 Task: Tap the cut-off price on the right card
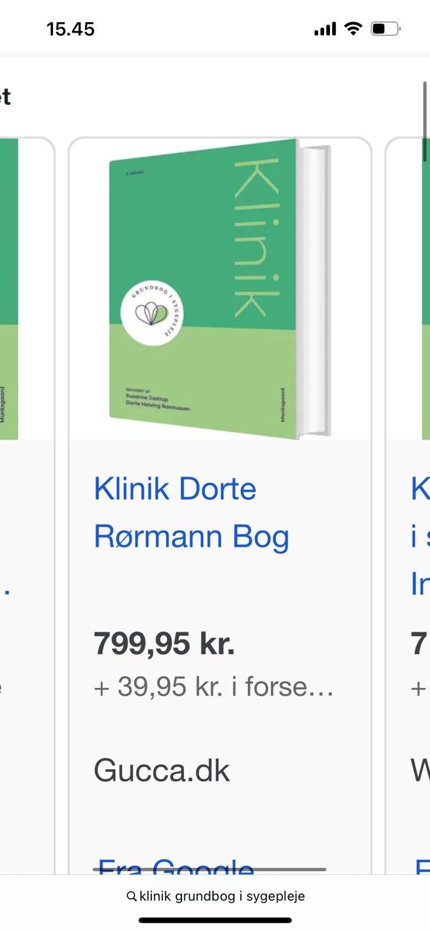pyautogui.click(x=420, y=644)
